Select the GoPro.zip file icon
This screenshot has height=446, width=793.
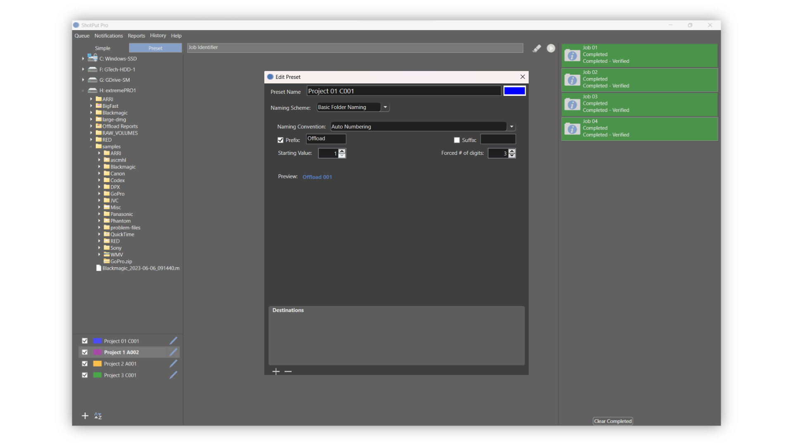107,261
